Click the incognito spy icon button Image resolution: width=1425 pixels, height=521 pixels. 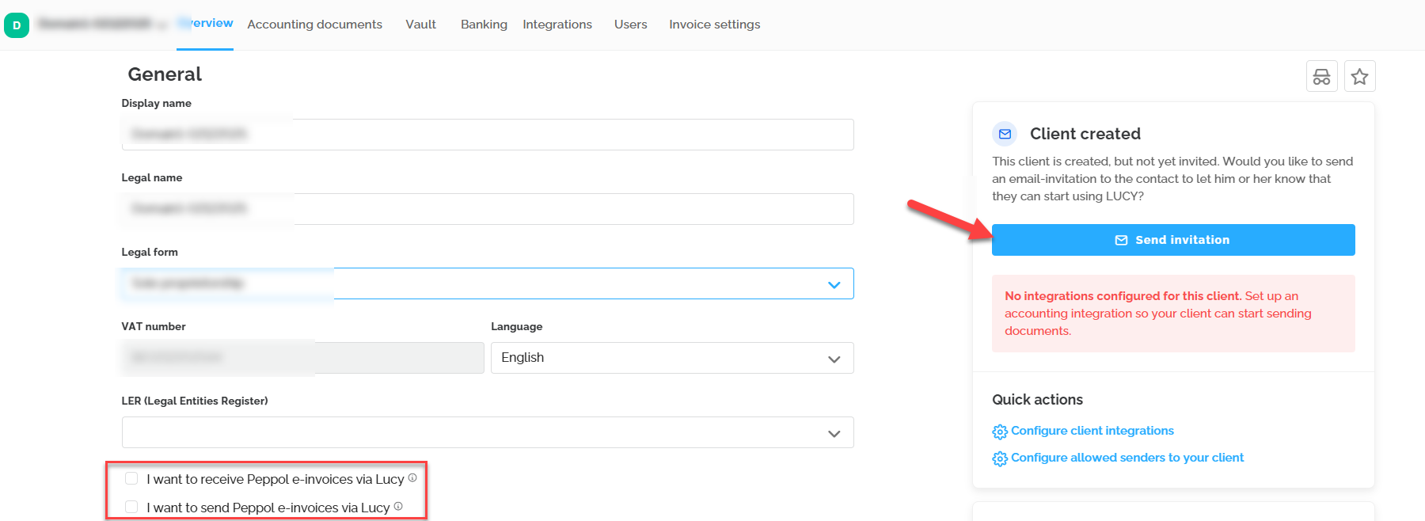[1321, 77]
